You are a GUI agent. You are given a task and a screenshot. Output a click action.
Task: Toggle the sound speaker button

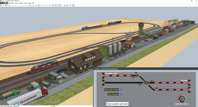(73, 5)
